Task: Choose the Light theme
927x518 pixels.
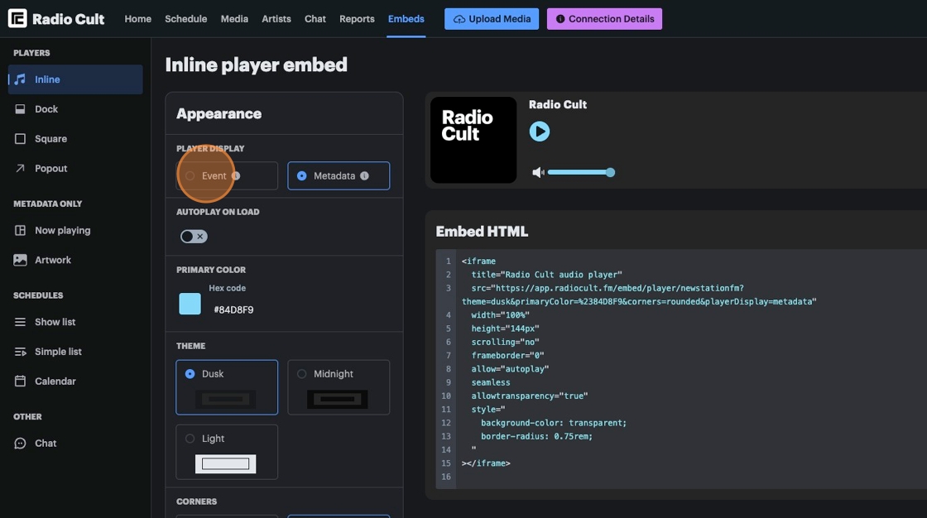Action: pyautogui.click(x=227, y=452)
